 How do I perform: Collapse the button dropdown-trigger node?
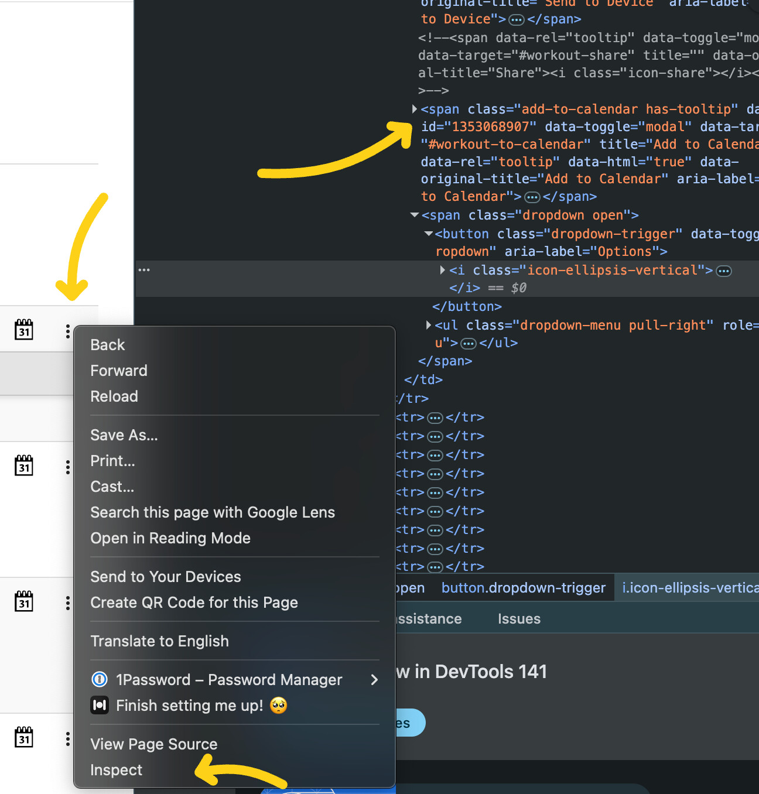pyautogui.click(x=429, y=234)
